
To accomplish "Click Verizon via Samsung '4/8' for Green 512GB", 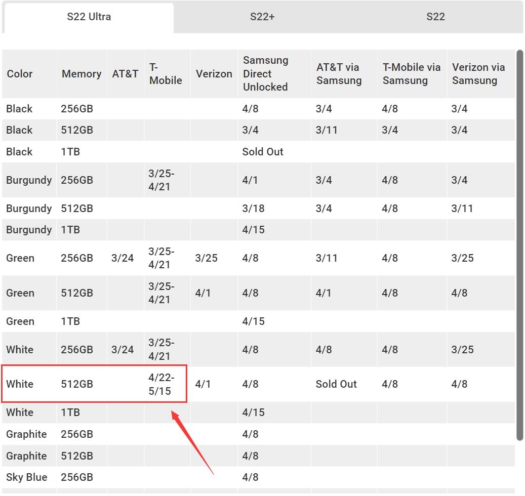I will (459, 293).
